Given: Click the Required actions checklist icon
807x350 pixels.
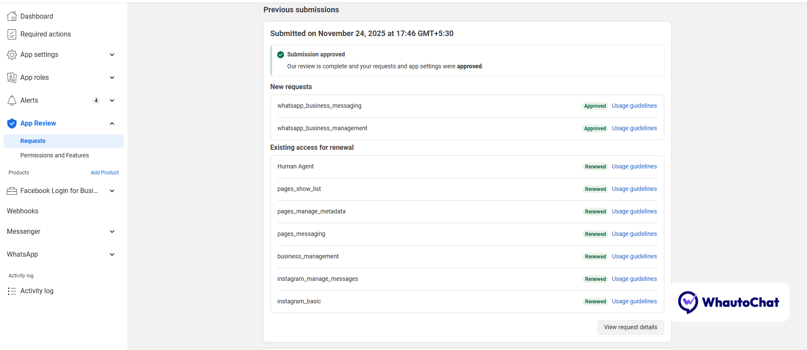Looking at the screenshot, I should [x=12, y=34].
